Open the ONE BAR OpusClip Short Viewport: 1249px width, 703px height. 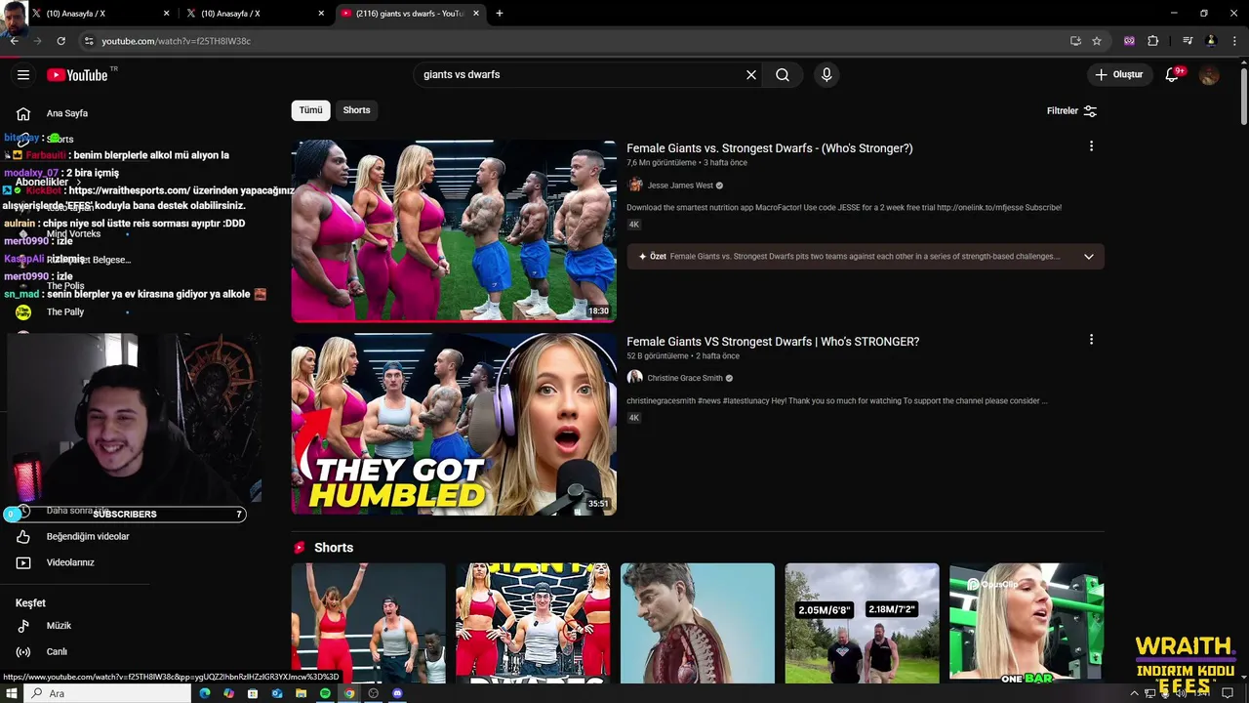(1027, 622)
